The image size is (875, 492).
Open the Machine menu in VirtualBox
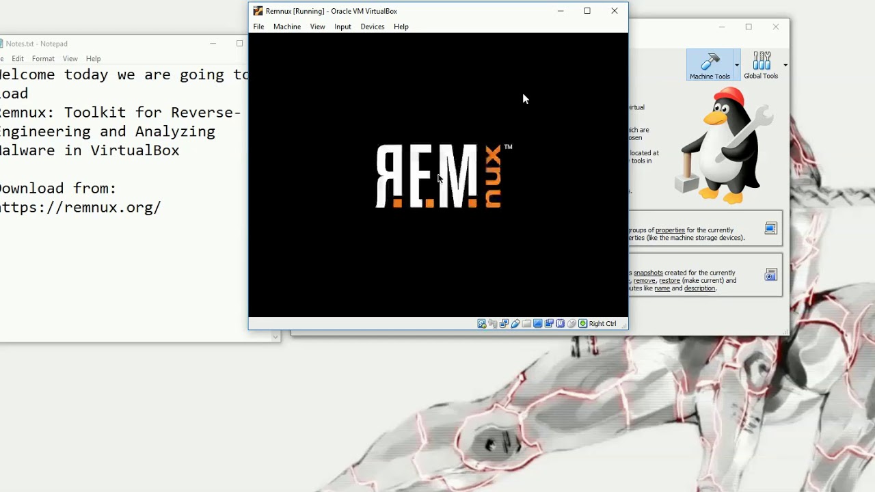tap(287, 27)
